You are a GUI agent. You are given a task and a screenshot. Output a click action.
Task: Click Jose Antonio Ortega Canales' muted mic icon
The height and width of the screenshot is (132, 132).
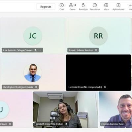coord(36,50)
